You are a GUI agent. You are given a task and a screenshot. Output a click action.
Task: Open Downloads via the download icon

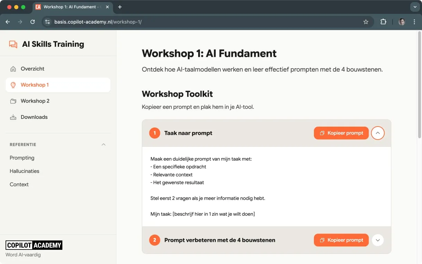[13, 117]
